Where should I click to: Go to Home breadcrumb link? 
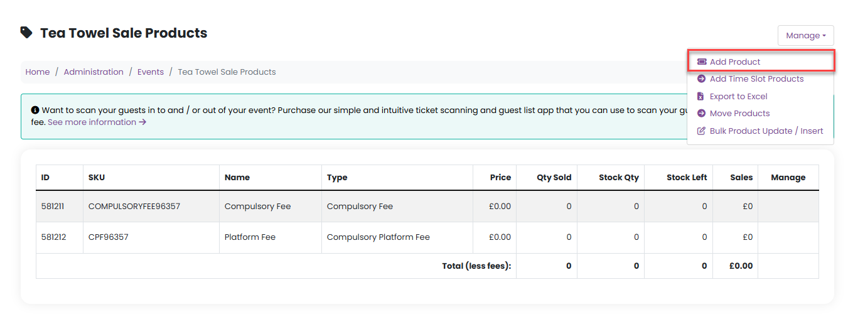[38, 72]
